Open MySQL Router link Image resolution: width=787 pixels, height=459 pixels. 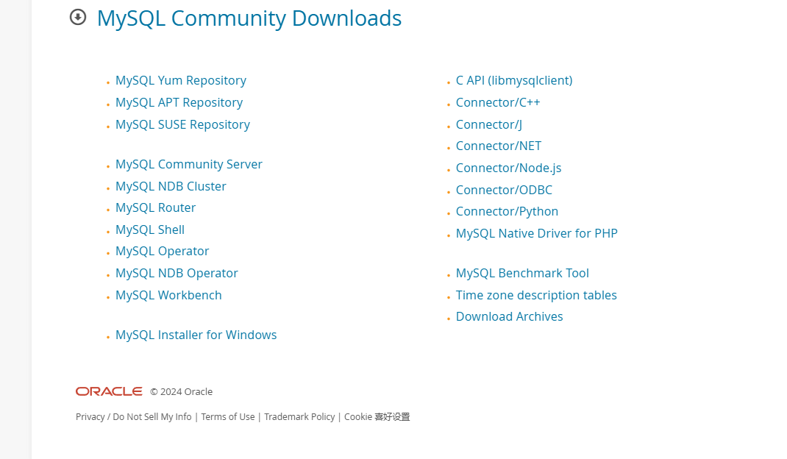(x=156, y=208)
